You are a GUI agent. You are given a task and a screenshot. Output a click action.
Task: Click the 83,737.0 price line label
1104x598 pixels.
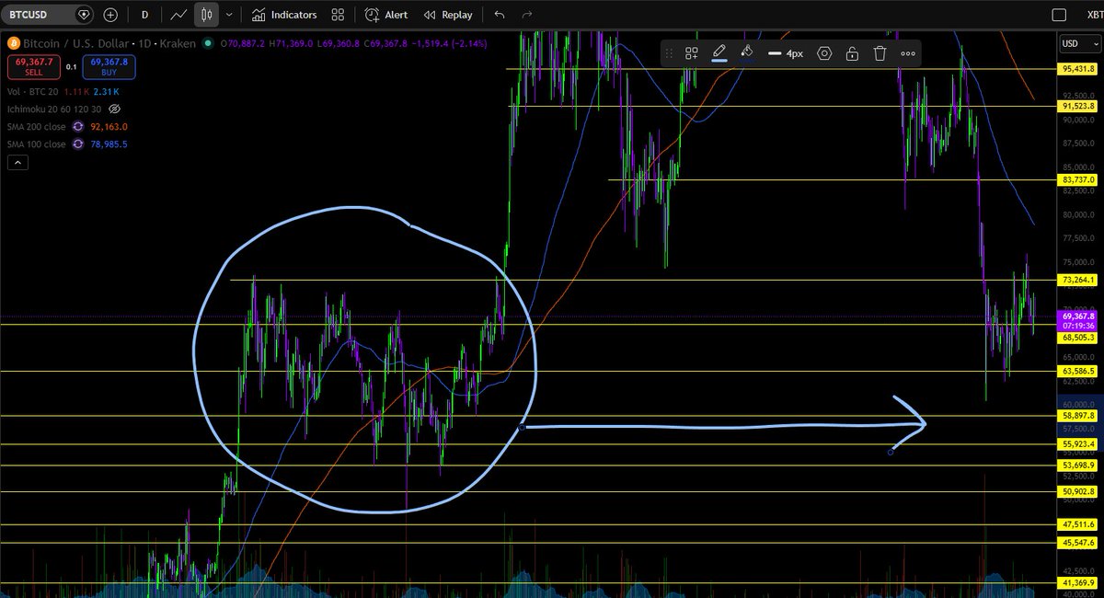1077,179
